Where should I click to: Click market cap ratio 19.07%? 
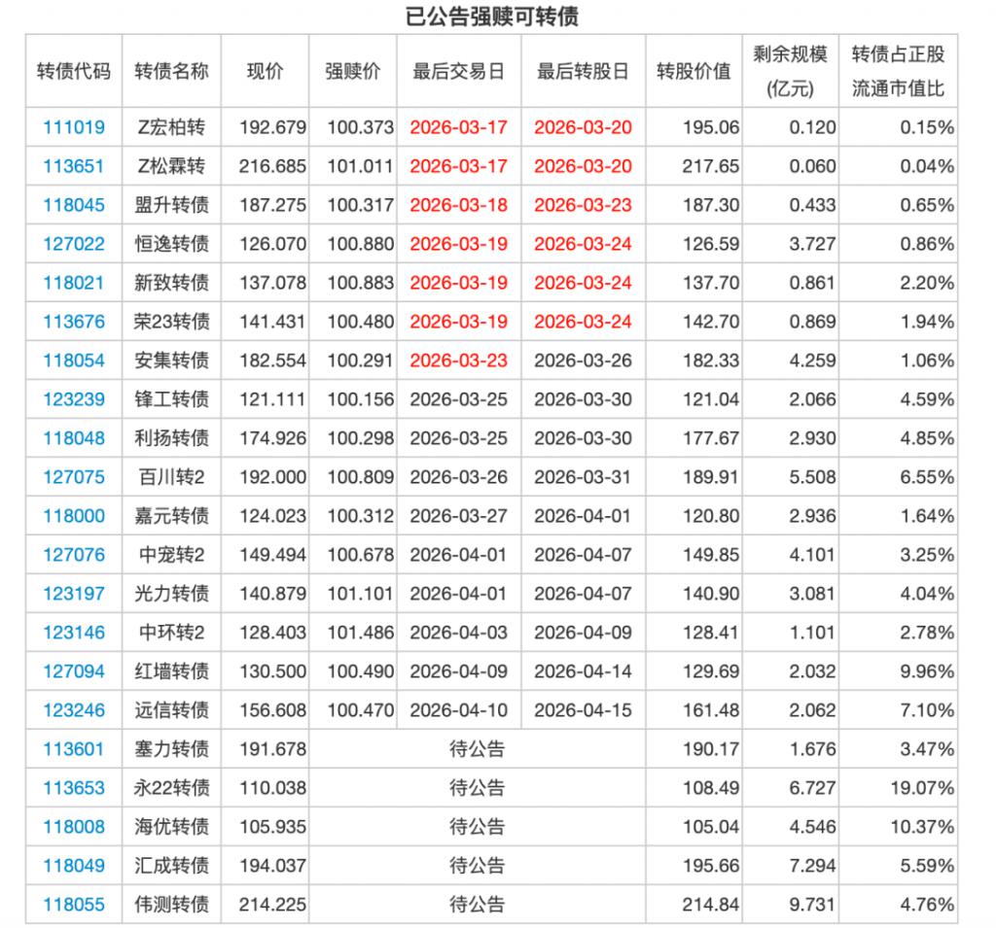point(922,788)
